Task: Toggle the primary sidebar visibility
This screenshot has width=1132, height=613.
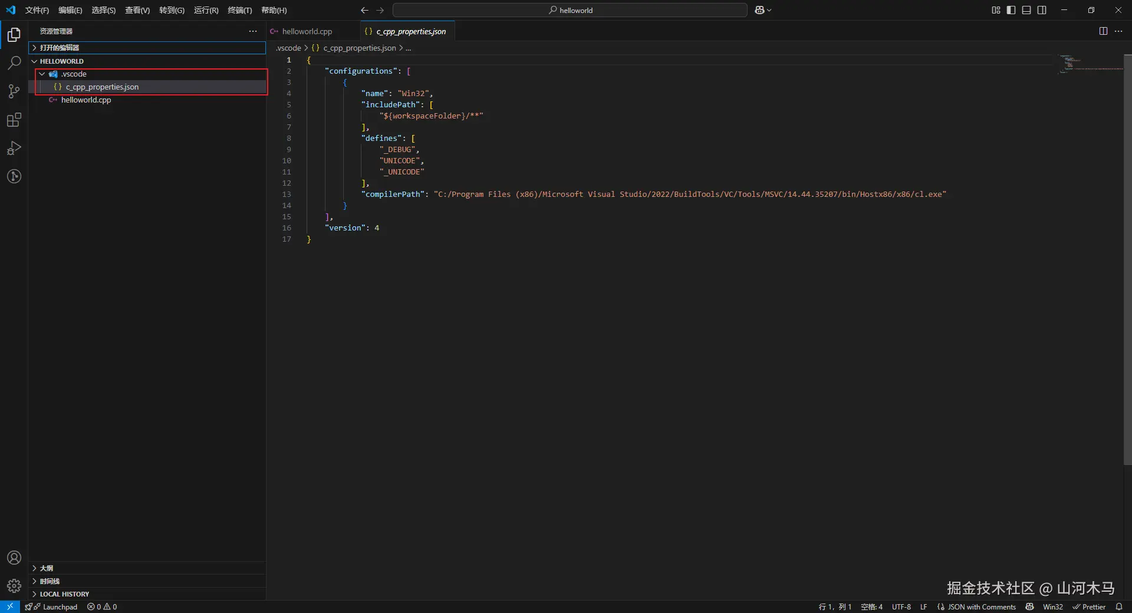Action: coord(1011,10)
